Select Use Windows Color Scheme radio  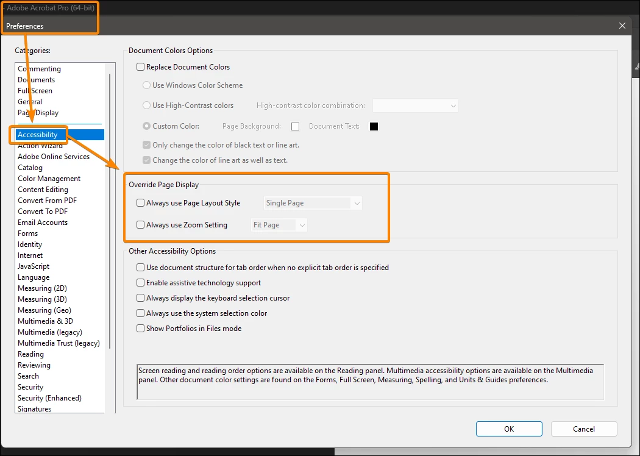tap(146, 85)
